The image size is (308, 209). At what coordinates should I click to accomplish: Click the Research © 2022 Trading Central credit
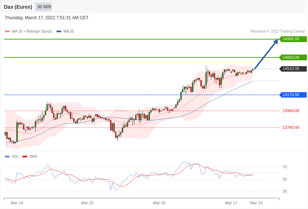278,31
